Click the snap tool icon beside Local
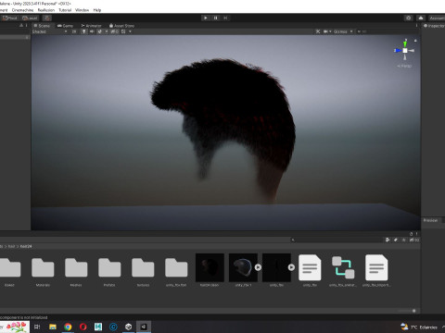The width and height of the screenshot is (445, 333). tap(47, 18)
